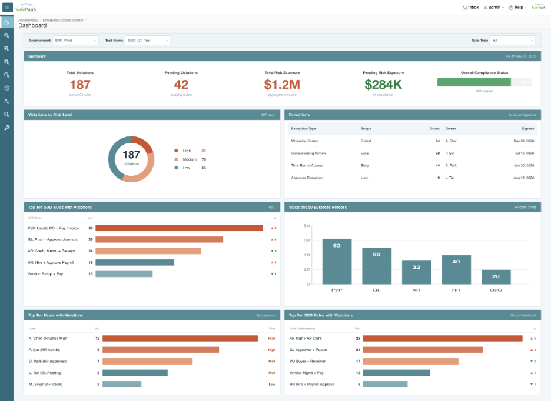The width and height of the screenshot is (551, 401).
Task: Click the donut chart center showing 187
Action: [x=131, y=155]
